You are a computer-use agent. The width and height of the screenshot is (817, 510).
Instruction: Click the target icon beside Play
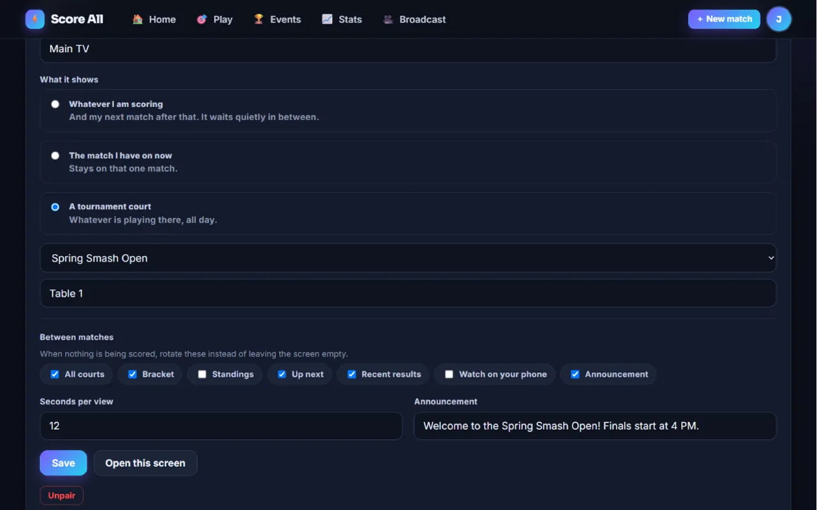[x=202, y=19]
